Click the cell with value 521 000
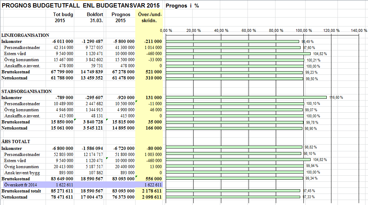This screenshot has width=368, height=205. (154, 72)
